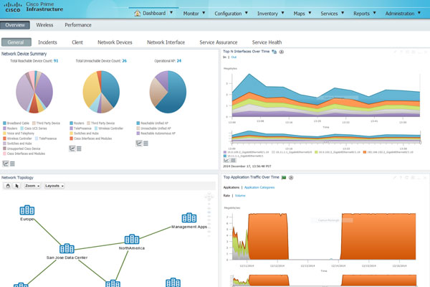430x287 pixels.
Task: Click the San Jose Data Center node
Action: pos(67,248)
